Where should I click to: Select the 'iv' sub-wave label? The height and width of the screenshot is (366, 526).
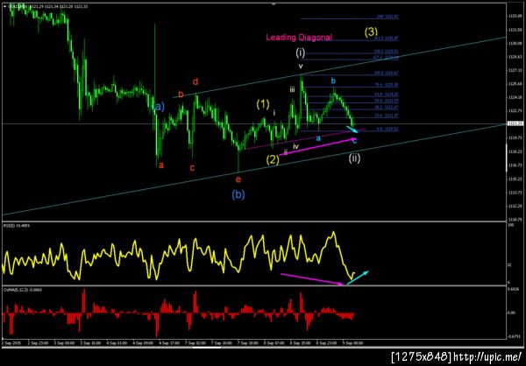pos(296,146)
